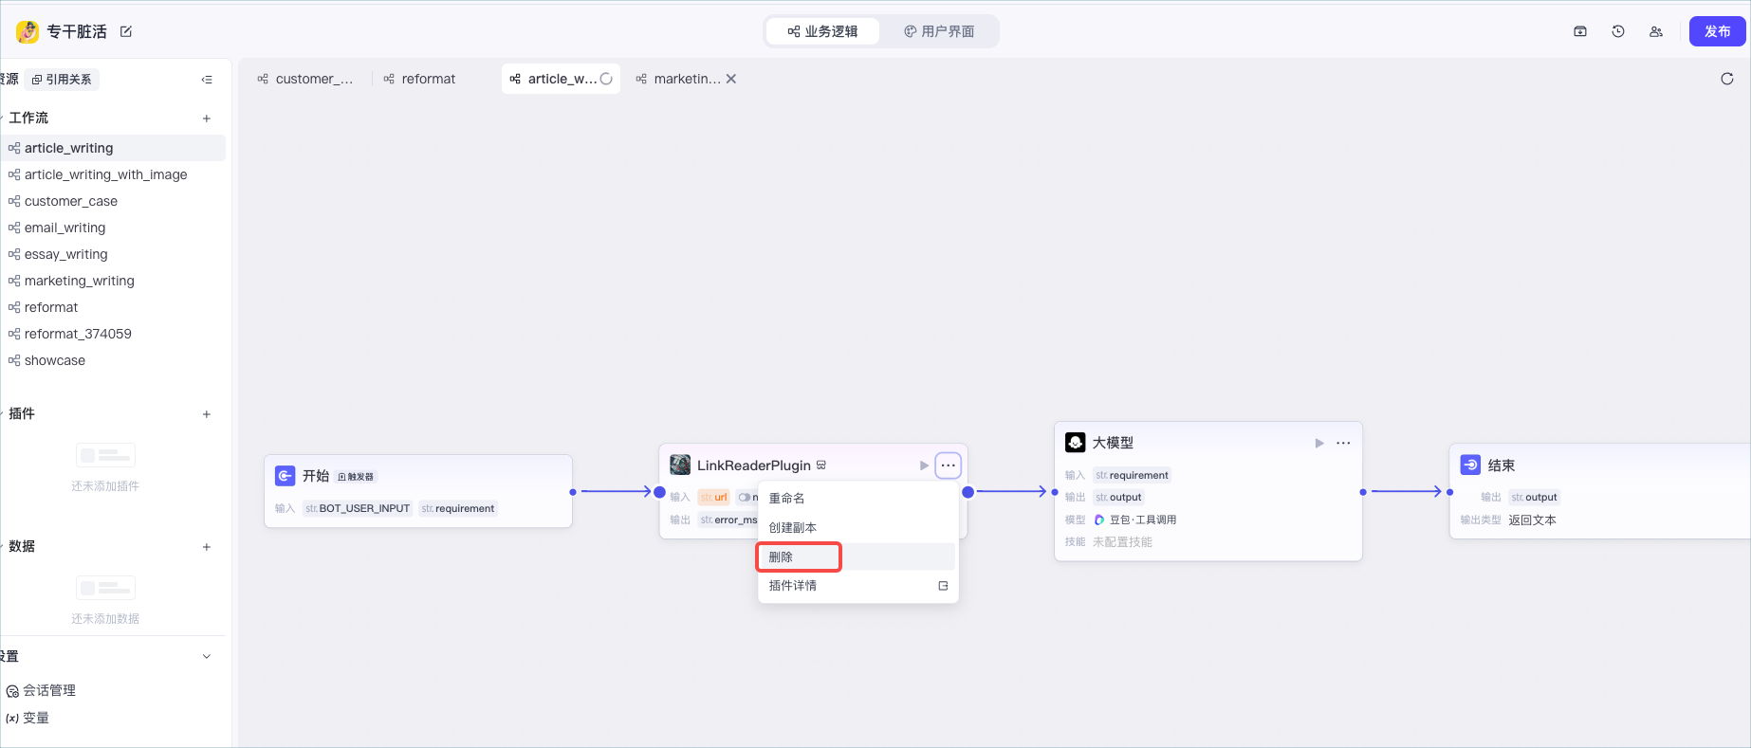Collapse the resource sidebar panel icon
1751x748 pixels.
(x=207, y=80)
